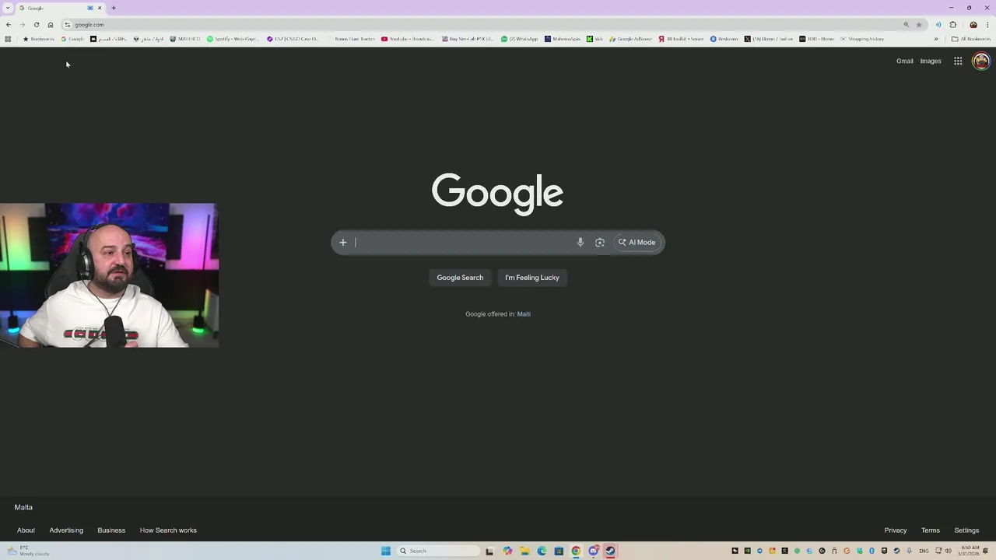
Task: Click the microphone voice search icon
Action: coord(580,242)
